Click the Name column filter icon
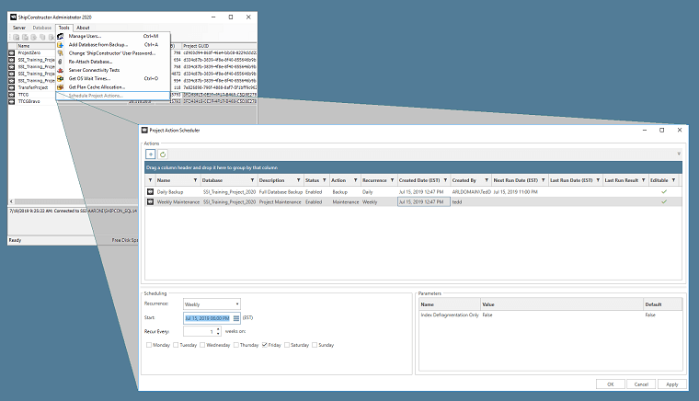This screenshot has height=401, width=699. pyautogui.click(x=195, y=180)
